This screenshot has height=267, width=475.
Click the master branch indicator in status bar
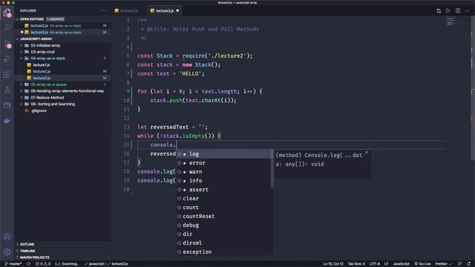point(13,264)
